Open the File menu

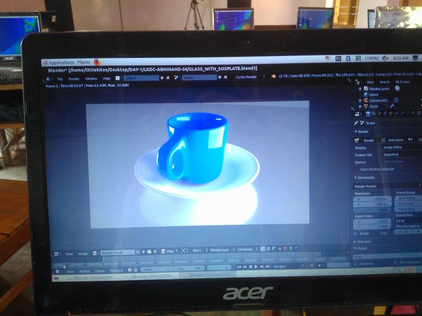click(x=60, y=79)
